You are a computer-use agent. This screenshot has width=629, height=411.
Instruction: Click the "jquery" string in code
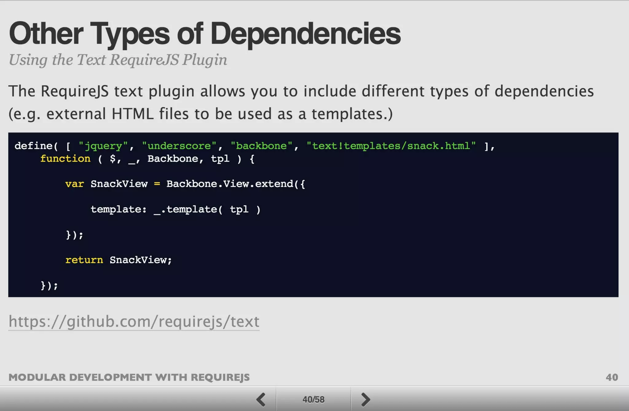pyautogui.click(x=103, y=146)
